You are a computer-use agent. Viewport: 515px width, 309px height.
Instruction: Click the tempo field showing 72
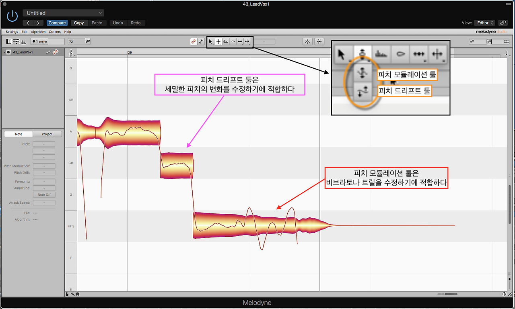coord(76,41)
